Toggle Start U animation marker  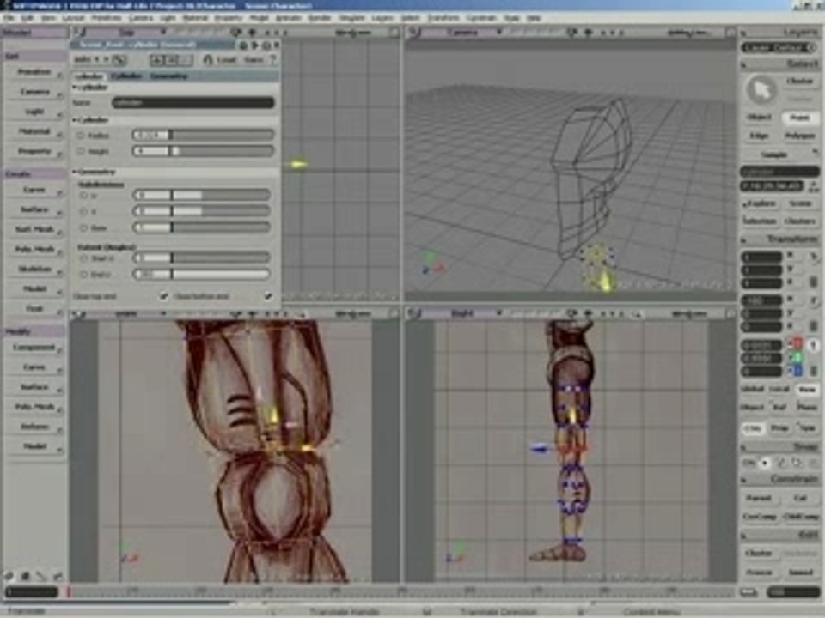coord(83,258)
